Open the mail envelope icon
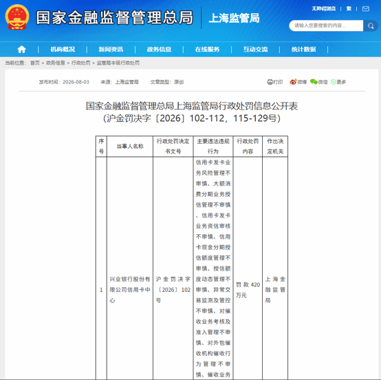The width and height of the screenshot is (381, 380). tap(366, 9)
